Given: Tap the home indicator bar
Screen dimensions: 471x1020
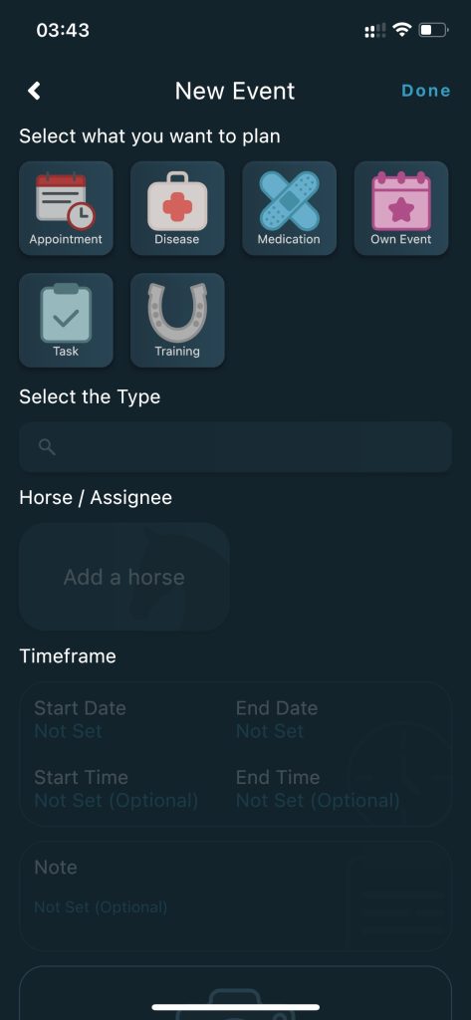Looking at the screenshot, I should tap(235, 1007).
